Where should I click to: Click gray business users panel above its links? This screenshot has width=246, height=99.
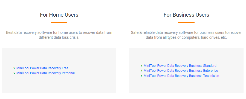[x=186, y=56]
